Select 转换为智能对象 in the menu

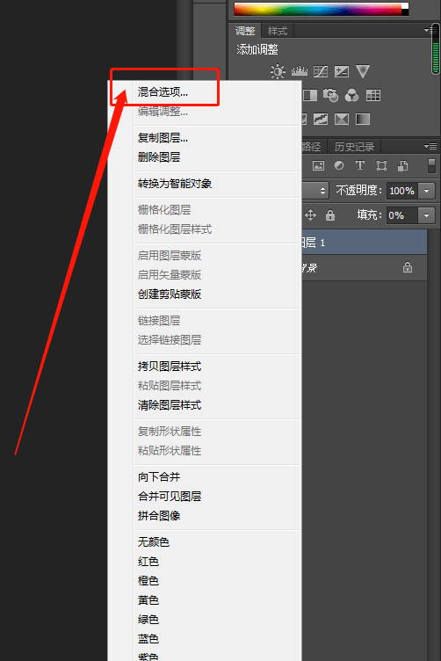click(175, 184)
